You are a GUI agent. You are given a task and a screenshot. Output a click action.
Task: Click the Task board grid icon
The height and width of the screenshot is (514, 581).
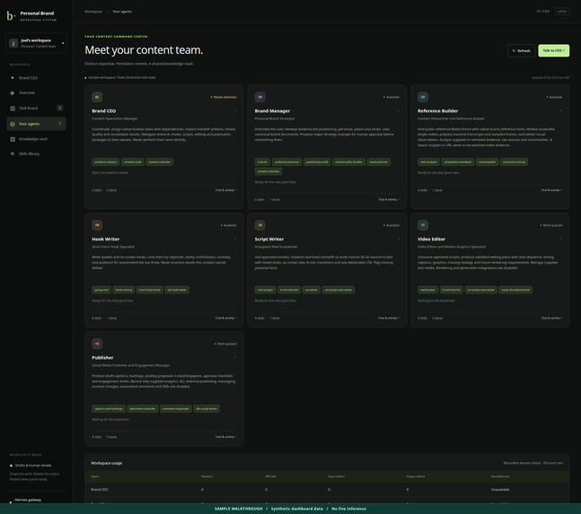(13, 108)
